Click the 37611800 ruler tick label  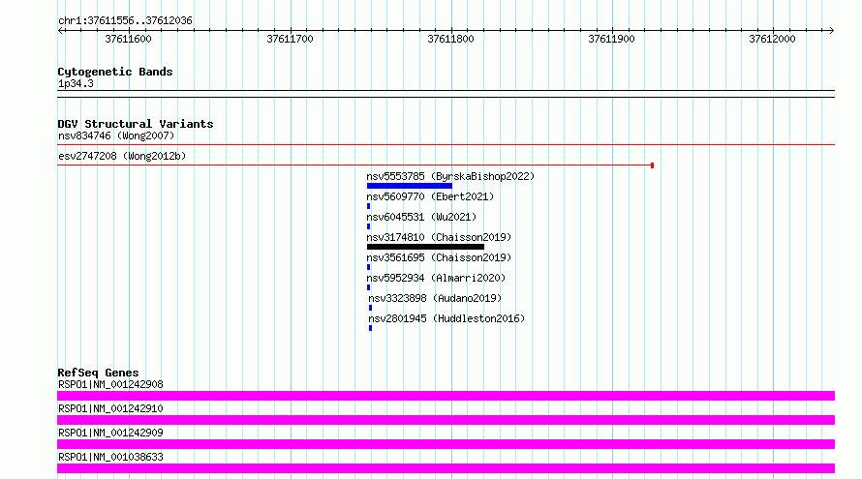450,39
